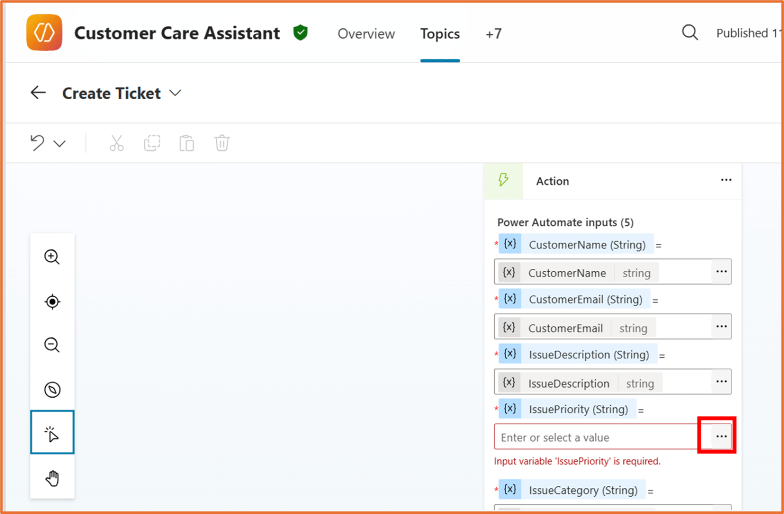Click the paste clipboard icon
Screen dimensions: 784x514
(187, 143)
